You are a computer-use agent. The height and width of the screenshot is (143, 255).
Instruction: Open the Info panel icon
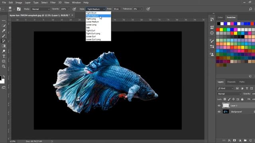pos(212,33)
